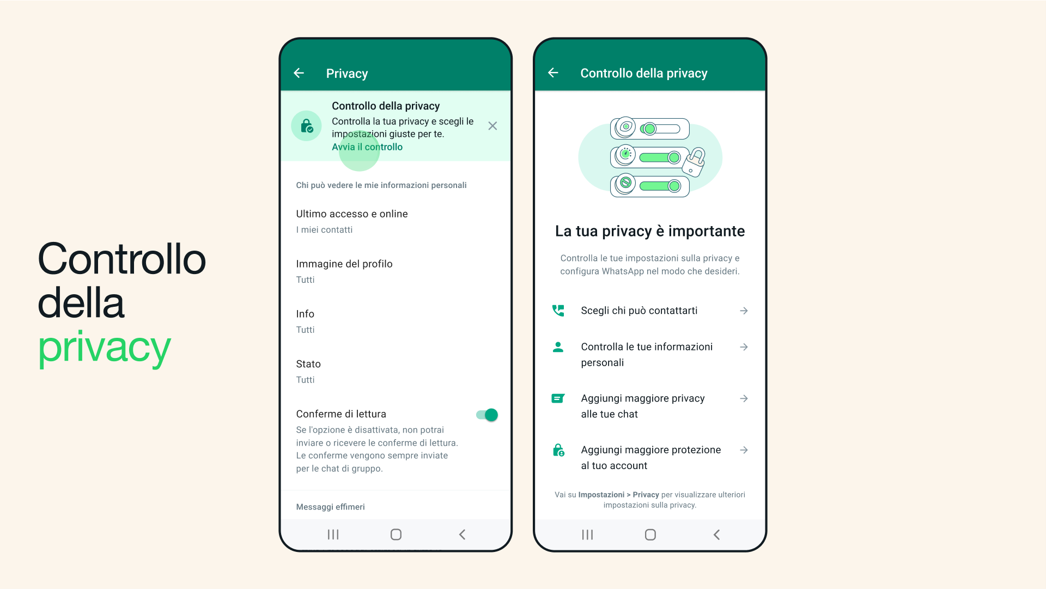The image size is (1046, 589).
Task: Tap 'Aggiungi maggiore privacy alle tue chat' arrow icon
Action: 744,399
